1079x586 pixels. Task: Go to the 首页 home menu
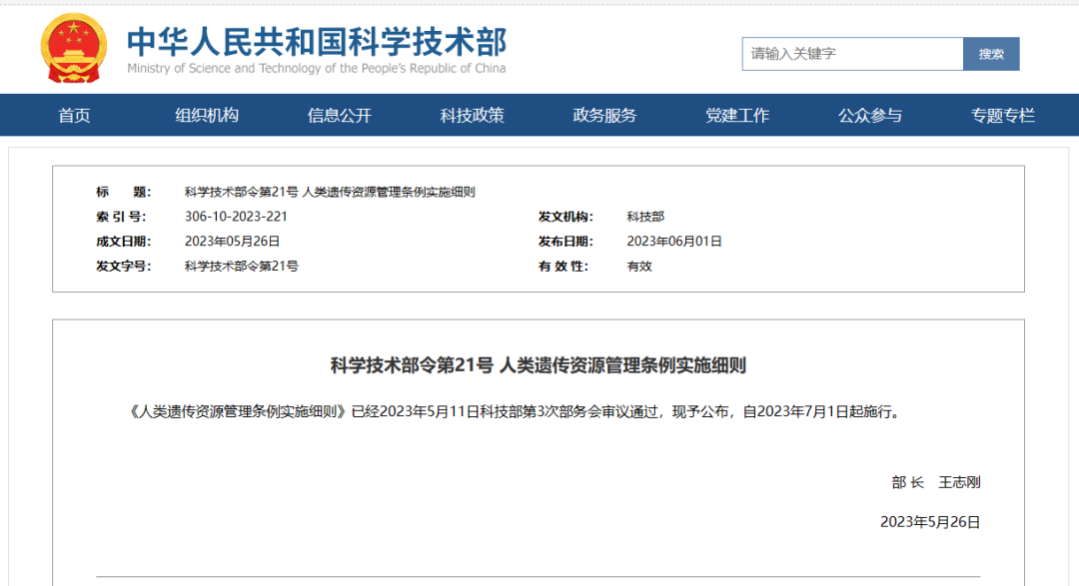click(x=74, y=116)
